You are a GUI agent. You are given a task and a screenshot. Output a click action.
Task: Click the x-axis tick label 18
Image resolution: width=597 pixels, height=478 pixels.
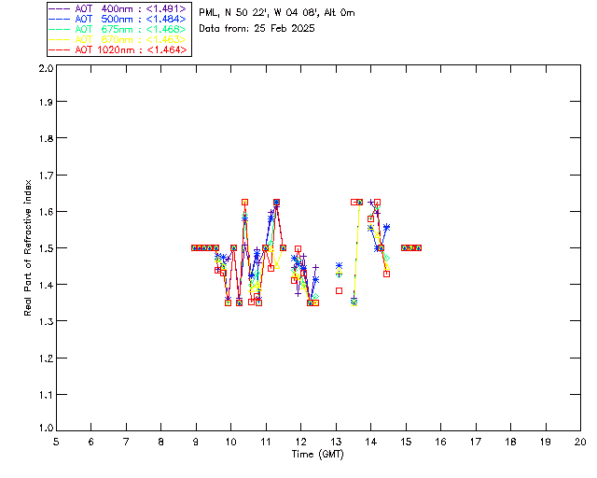click(x=511, y=442)
